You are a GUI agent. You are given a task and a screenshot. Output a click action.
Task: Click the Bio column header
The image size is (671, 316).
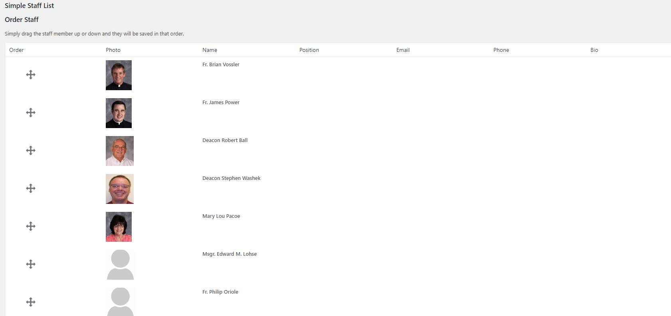594,50
